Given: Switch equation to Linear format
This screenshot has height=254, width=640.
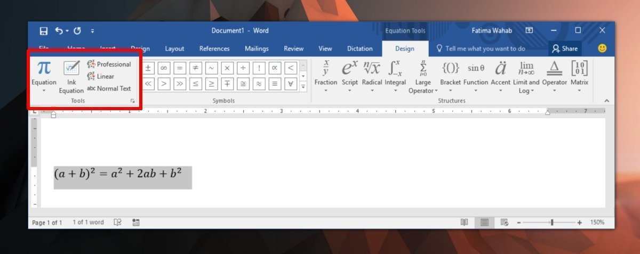Looking at the screenshot, I should click(x=101, y=76).
